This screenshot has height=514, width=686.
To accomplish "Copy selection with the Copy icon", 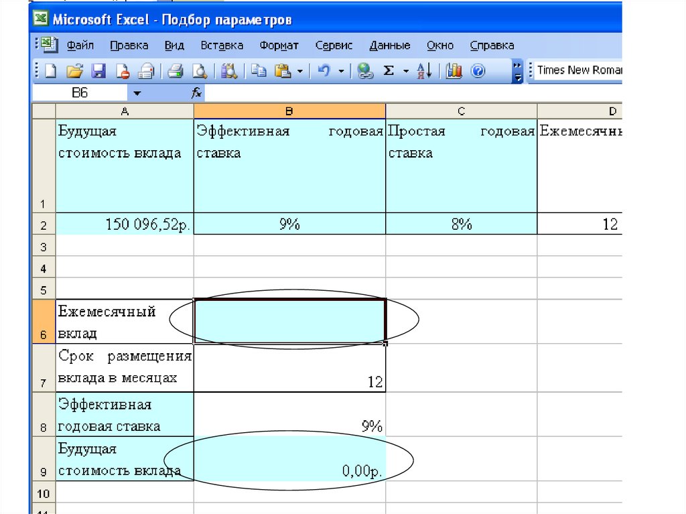I will pyautogui.click(x=259, y=70).
